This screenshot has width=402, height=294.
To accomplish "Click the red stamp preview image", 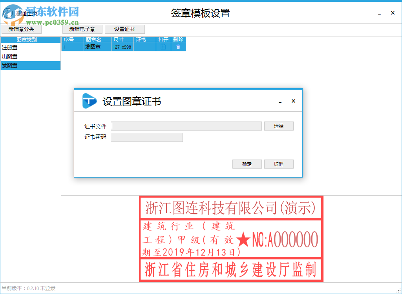I will coord(231,237).
